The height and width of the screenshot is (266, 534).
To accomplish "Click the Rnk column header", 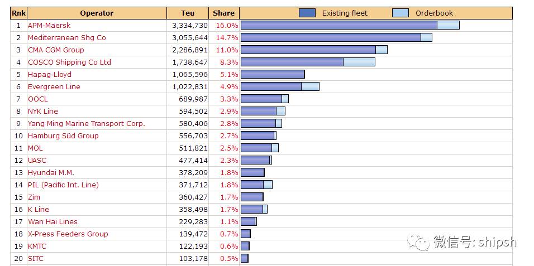I will coord(19,13).
